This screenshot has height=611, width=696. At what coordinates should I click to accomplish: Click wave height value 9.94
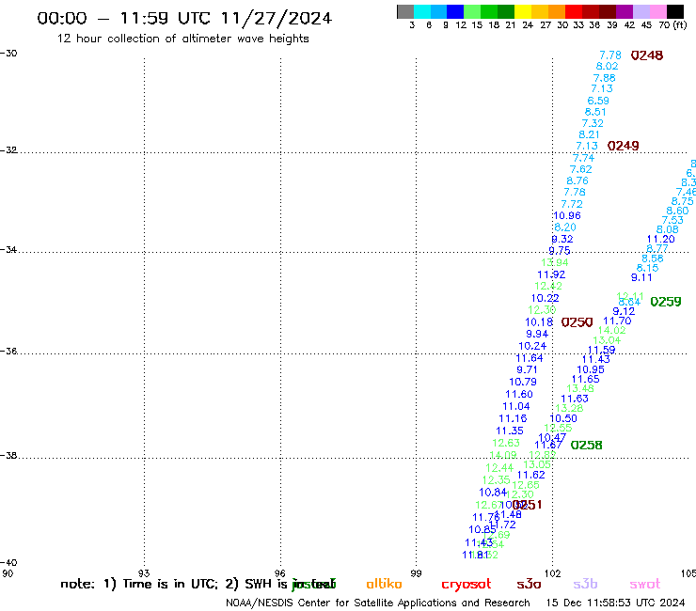coord(537,334)
